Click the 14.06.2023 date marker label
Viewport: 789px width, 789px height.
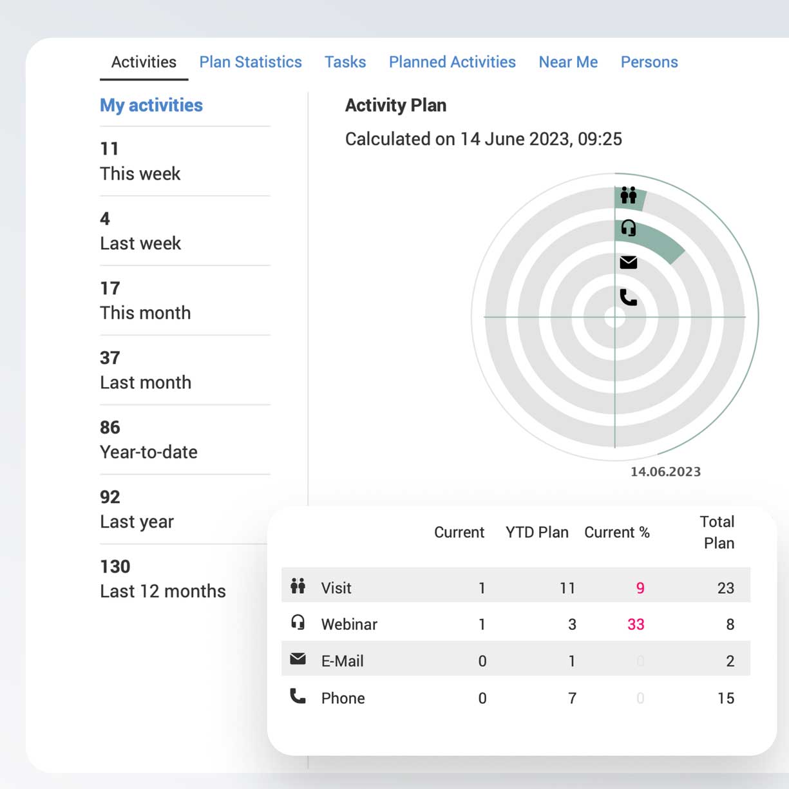pos(665,471)
